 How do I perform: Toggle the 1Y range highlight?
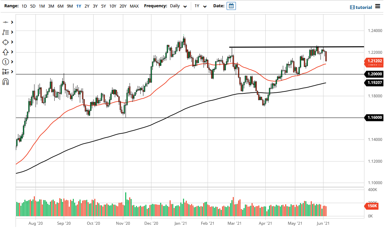pos(79,6)
